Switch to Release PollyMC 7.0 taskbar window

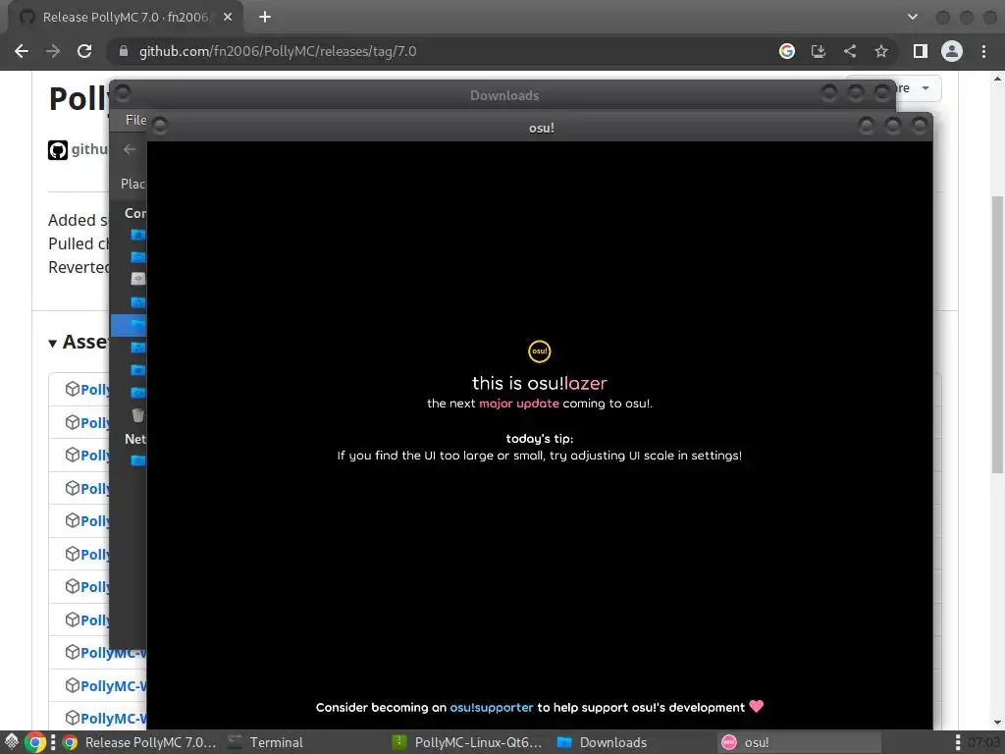[x=139, y=742]
